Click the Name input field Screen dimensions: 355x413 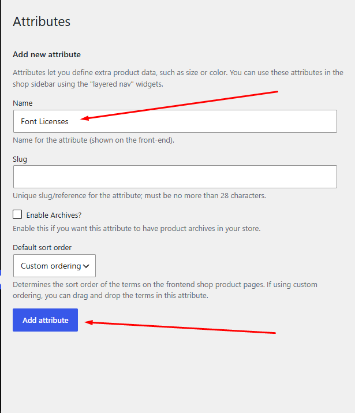[x=175, y=121]
